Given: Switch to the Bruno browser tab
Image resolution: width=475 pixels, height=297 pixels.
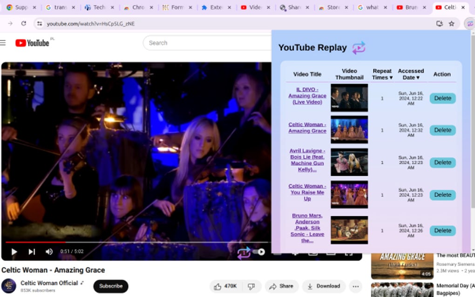Looking at the screenshot, I should click(x=411, y=7).
